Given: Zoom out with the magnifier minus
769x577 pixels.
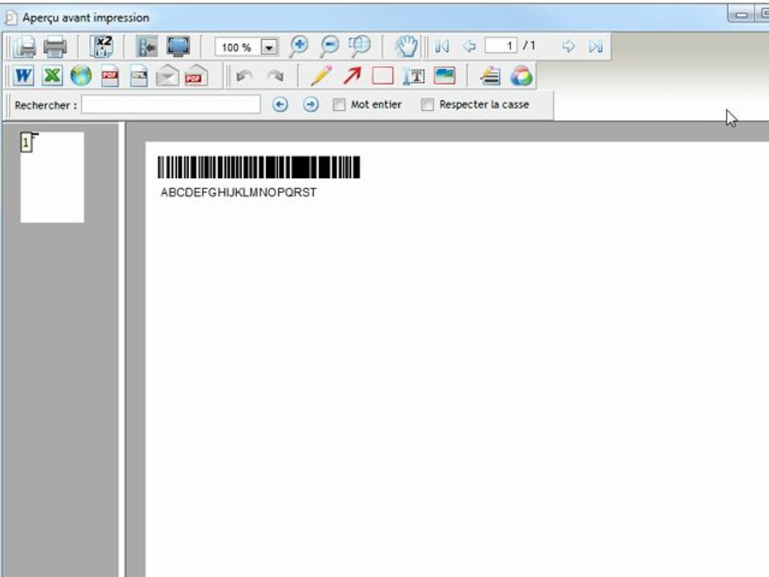Looking at the screenshot, I should tap(329, 46).
